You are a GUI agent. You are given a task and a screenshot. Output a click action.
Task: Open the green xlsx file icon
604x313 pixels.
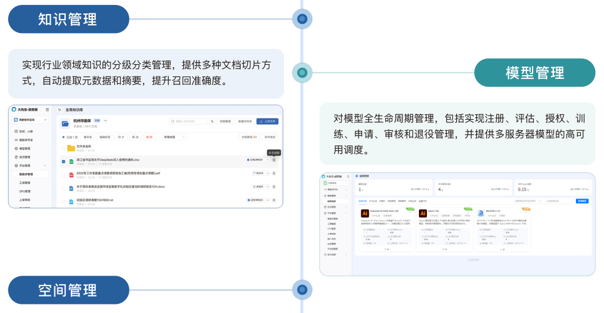pyautogui.click(x=71, y=161)
